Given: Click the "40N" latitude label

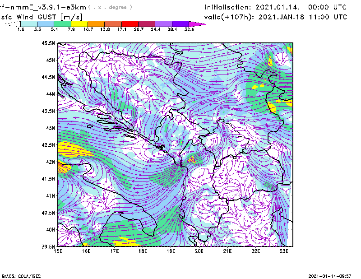Looking at the screenshot, I should click(51, 230).
